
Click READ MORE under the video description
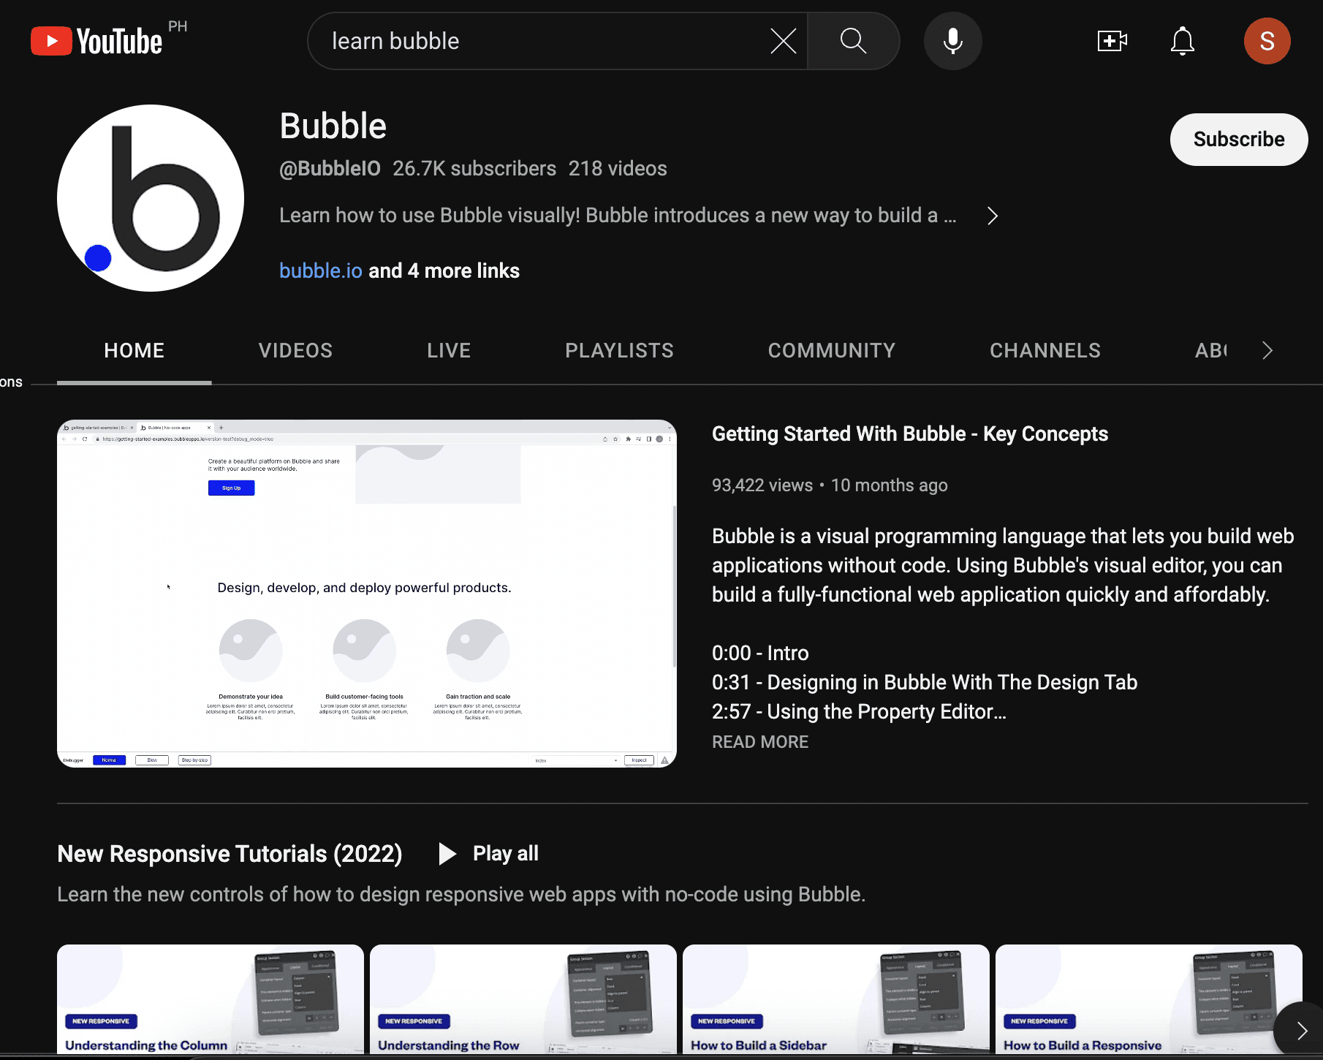click(760, 742)
